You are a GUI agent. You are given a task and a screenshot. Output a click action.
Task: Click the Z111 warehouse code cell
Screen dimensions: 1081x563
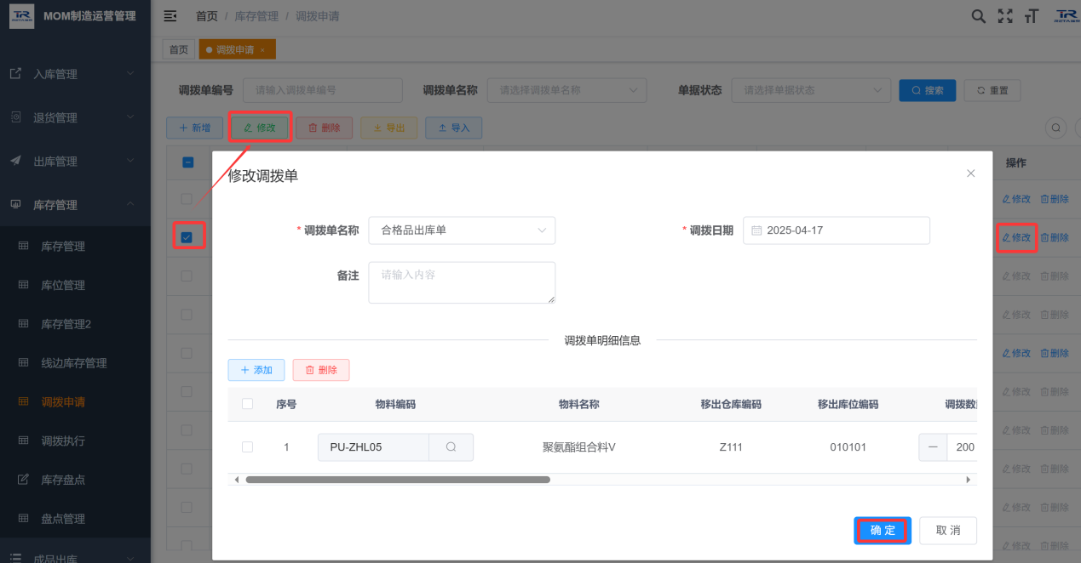point(731,447)
